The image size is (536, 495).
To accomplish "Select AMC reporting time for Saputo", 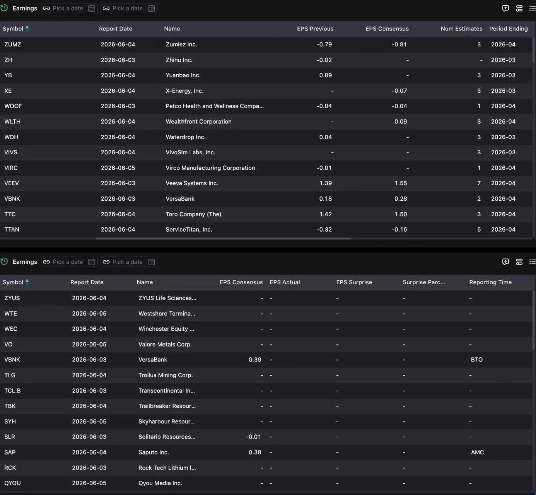I will pos(478,452).
